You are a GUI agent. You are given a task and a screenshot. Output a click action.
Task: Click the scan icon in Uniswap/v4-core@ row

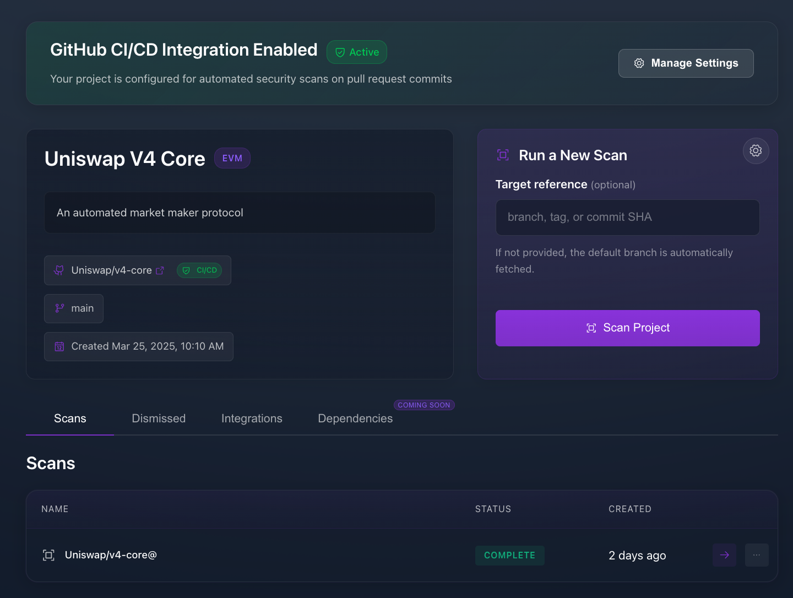[48, 555]
